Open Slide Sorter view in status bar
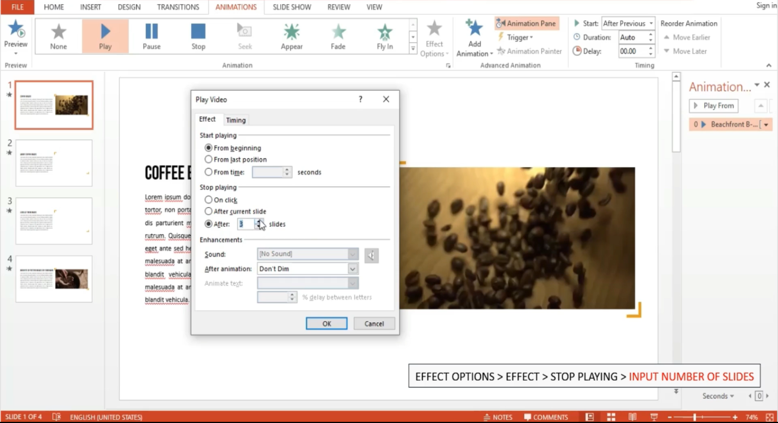This screenshot has height=423, width=778. 611,417
